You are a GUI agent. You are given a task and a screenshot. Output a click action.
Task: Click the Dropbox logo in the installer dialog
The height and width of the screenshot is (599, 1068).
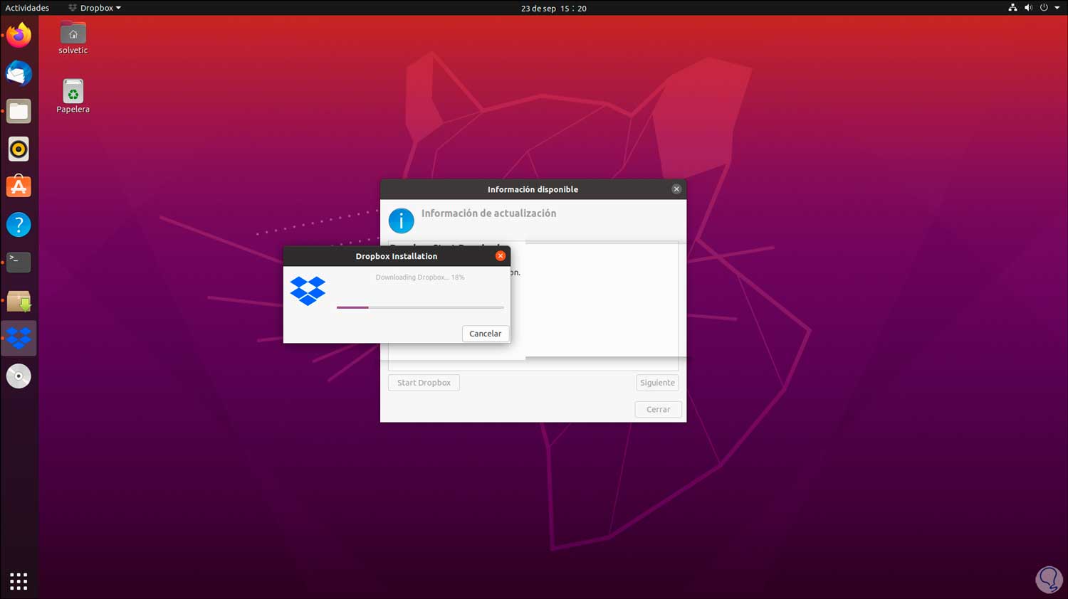click(308, 291)
